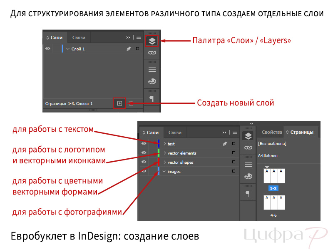This screenshot has width=333, height=250.
Task: Click the selection square on vector shapes layer
Action: tap(234, 162)
